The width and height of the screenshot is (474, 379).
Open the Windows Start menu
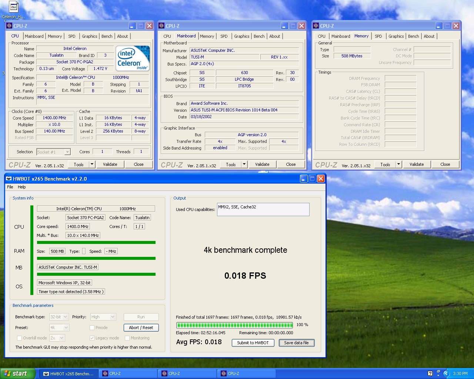click(18, 373)
